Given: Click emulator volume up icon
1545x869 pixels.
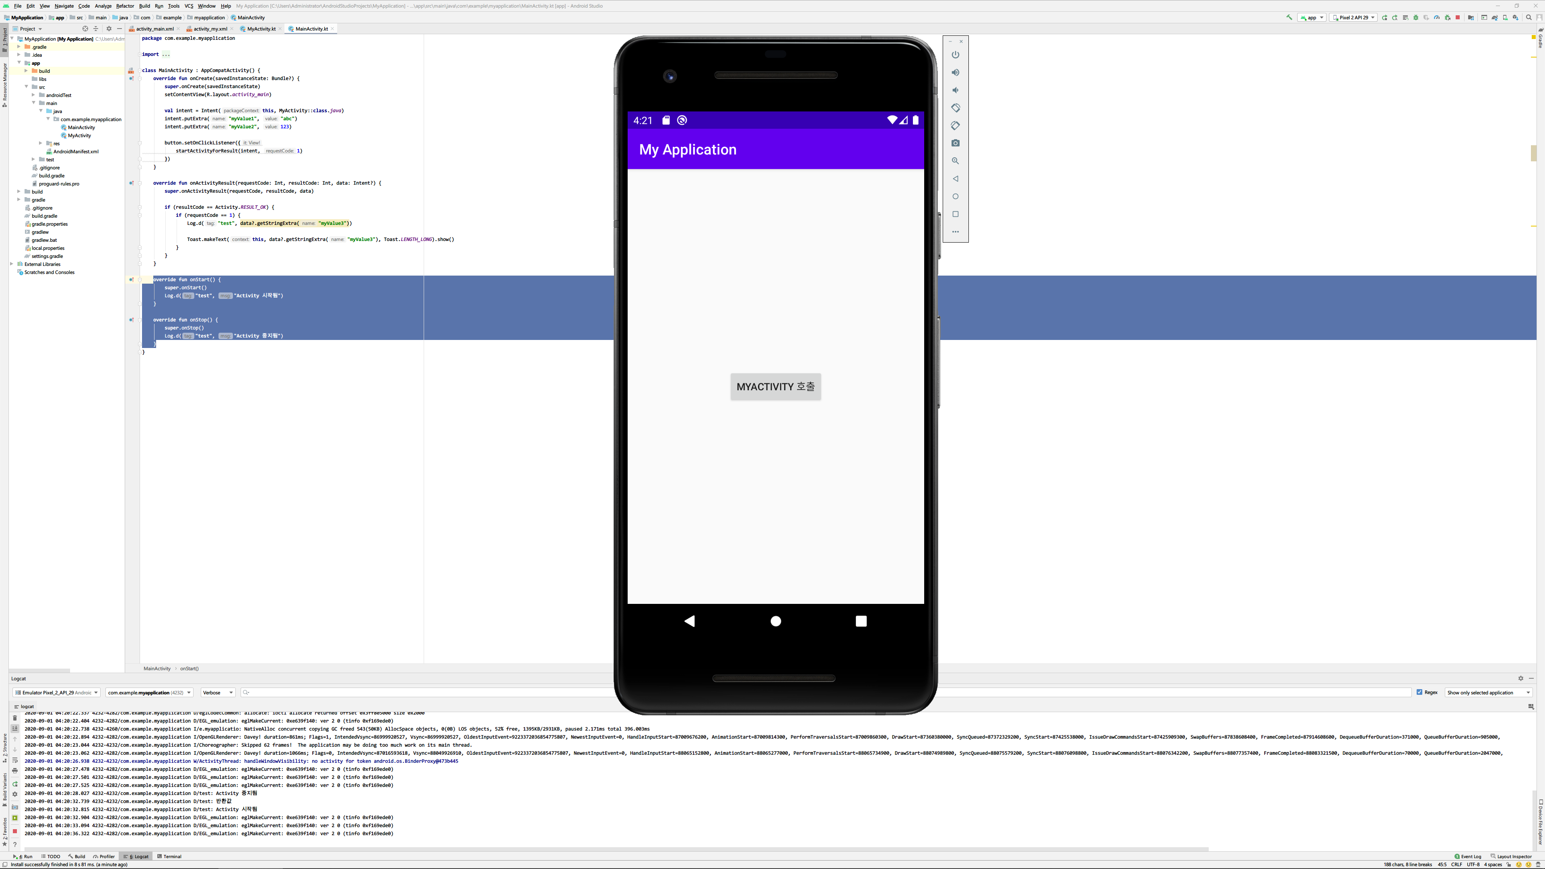Looking at the screenshot, I should coord(956,72).
